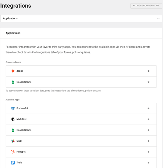The width and height of the screenshot is (163, 168).
Task: Click the Applications panel heading
Action: click(13, 33)
